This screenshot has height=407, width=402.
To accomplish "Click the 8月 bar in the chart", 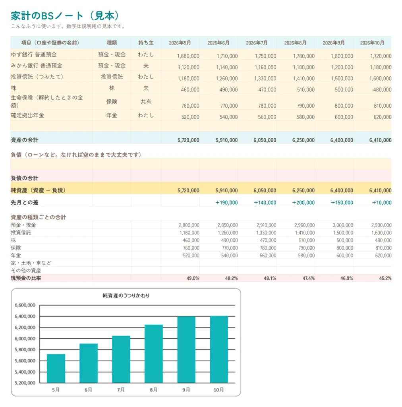I will pos(154,353).
